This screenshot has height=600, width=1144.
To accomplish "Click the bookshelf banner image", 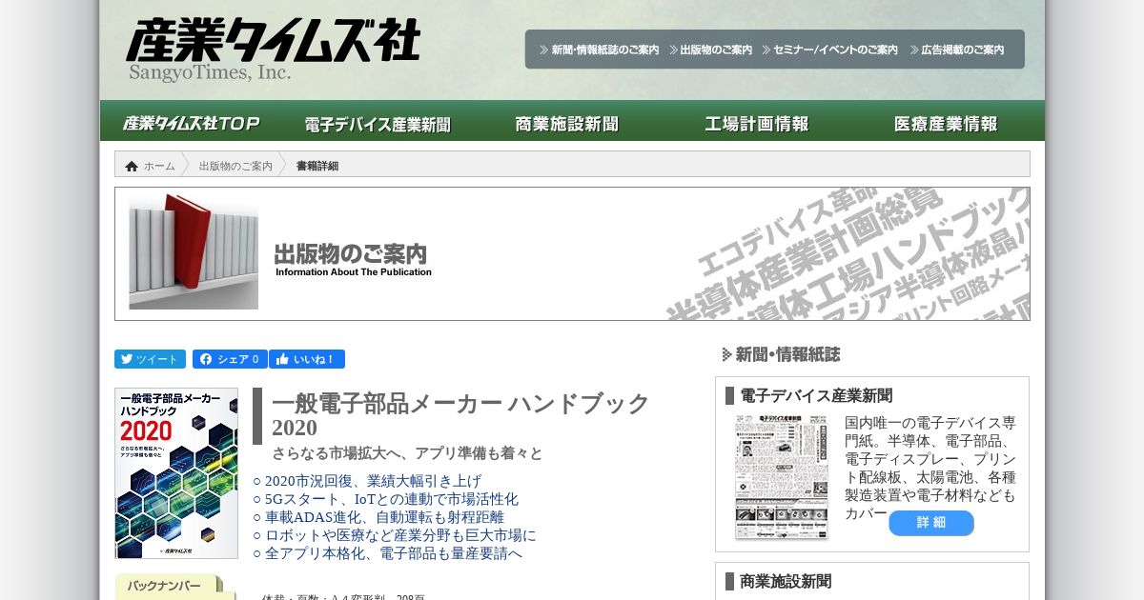I will (194, 251).
